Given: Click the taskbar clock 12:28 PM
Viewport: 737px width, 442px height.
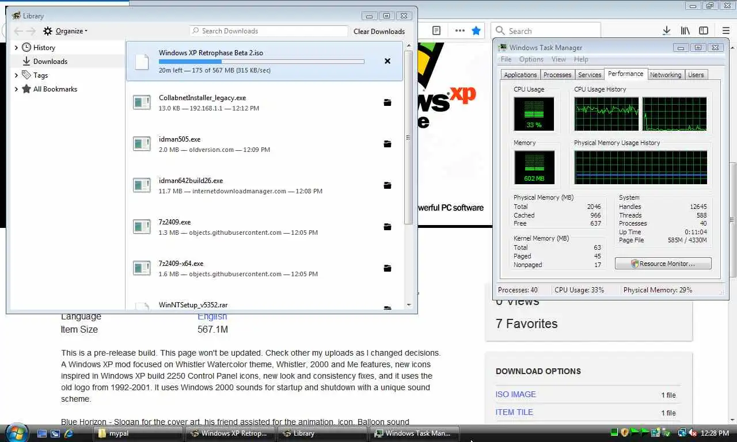Looking at the screenshot, I should point(715,433).
